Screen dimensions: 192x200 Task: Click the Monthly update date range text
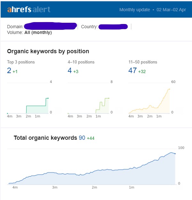[x=152, y=10]
